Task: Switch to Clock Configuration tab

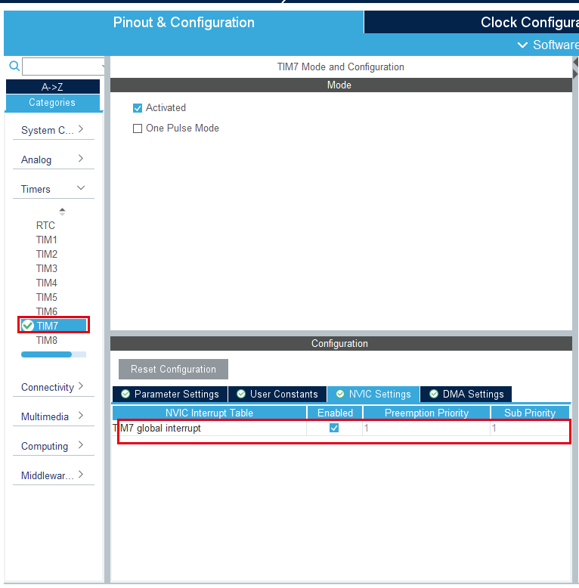Action: tap(528, 22)
